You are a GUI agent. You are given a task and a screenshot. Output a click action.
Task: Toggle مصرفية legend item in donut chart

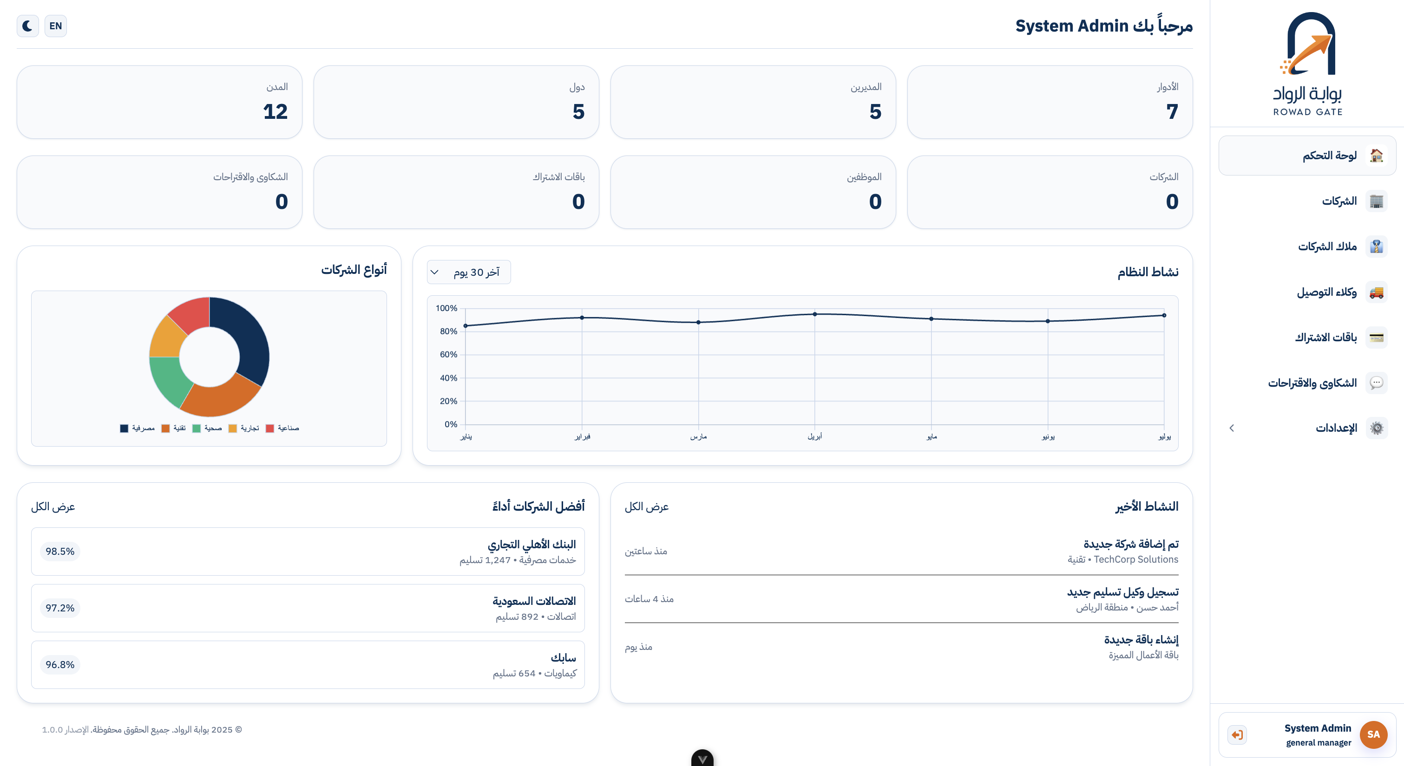[x=138, y=428]
